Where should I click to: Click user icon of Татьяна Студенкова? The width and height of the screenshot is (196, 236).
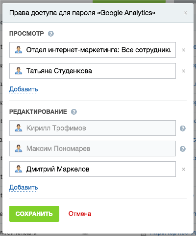click(19, 71)
